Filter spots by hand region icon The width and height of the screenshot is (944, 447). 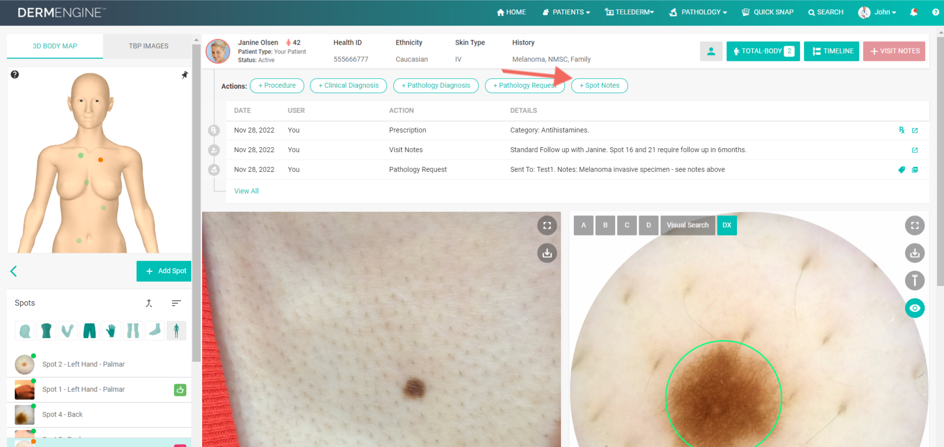pyautogui.click(x=111, y=331)
